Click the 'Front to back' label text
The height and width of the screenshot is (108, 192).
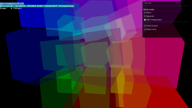pos(152,26)
